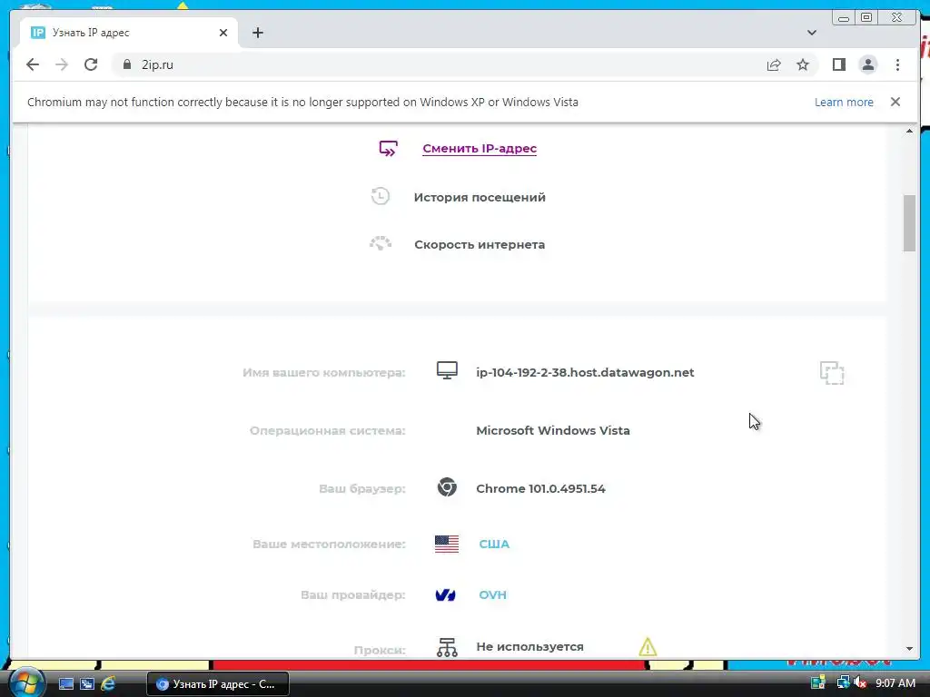Click the OVH provider logo
Screen dimensions: 930x697
tap(445, 594)
